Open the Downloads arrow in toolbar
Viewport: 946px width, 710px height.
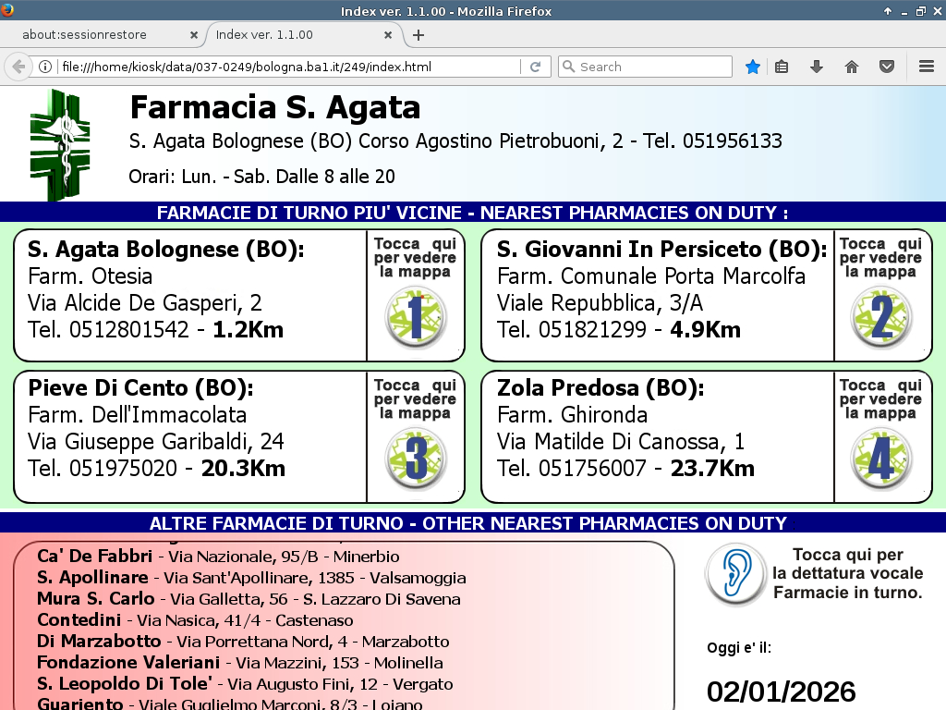(x=817, y=67)
